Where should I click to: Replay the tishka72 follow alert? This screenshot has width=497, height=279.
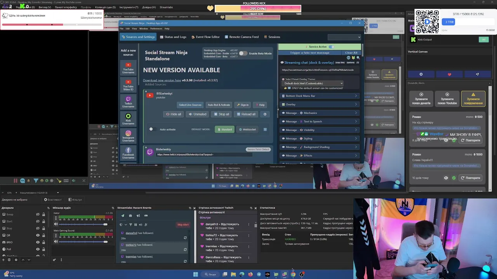click(185, 250)
